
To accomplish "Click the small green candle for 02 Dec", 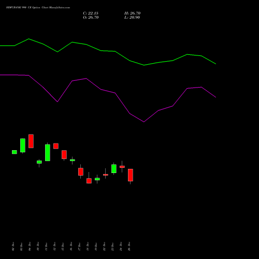I will pos(15,152).
